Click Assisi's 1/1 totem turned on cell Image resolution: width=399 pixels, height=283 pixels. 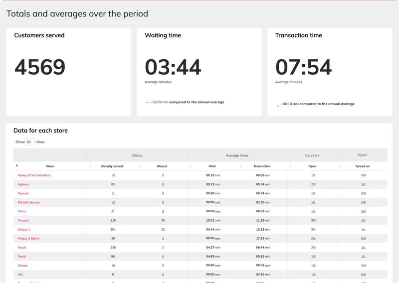coord(364,257)
